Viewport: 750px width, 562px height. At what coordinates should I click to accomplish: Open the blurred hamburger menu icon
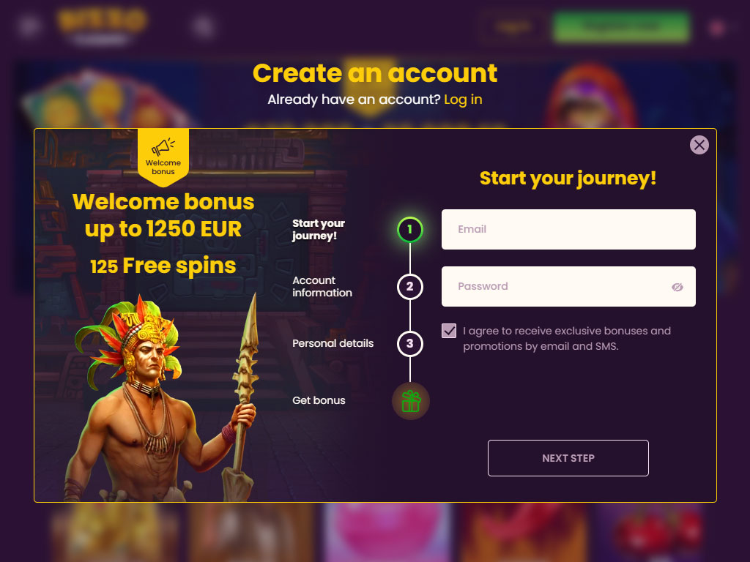coord(29,26)
